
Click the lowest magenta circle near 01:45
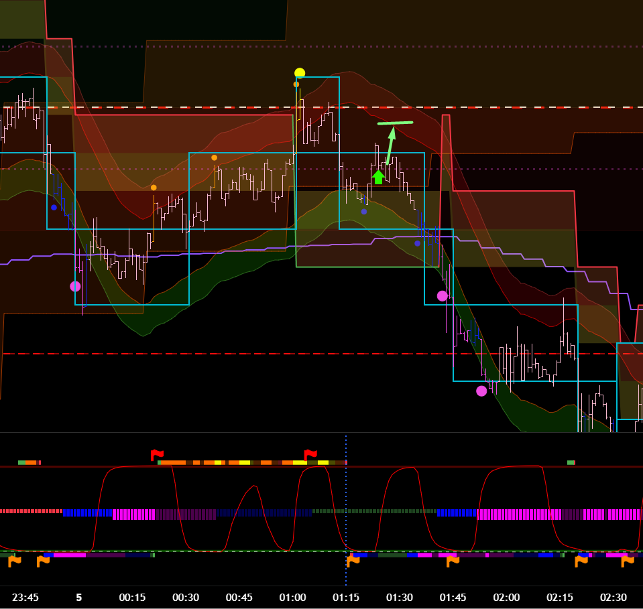[481, 391]
